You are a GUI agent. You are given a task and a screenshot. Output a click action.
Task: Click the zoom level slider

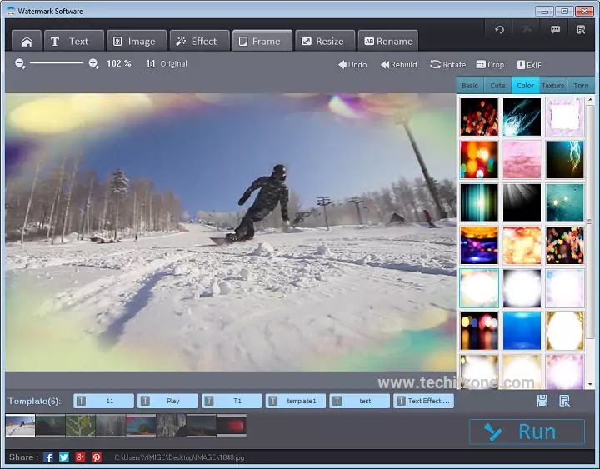coord(57,62)
